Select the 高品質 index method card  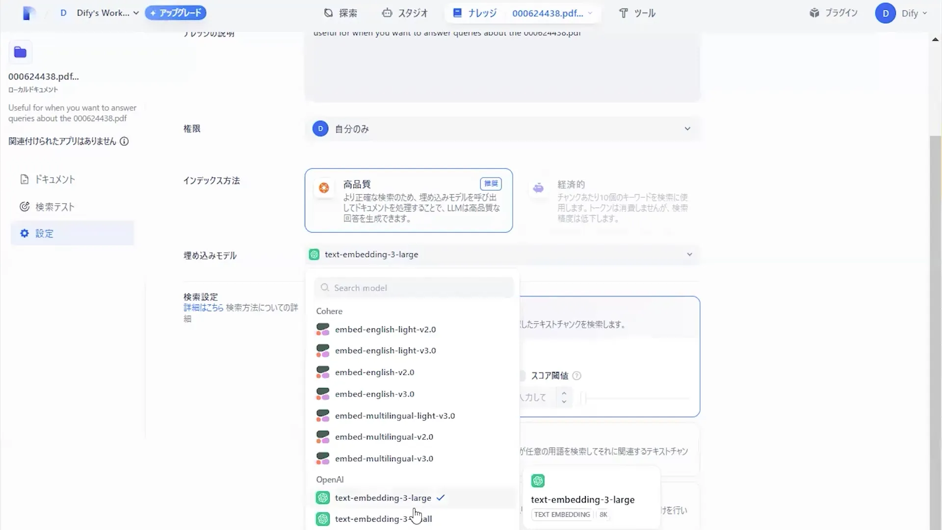(x=408, y=201)
